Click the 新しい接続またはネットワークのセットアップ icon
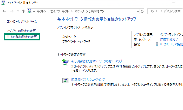183x110 pixels. point(65,63)
